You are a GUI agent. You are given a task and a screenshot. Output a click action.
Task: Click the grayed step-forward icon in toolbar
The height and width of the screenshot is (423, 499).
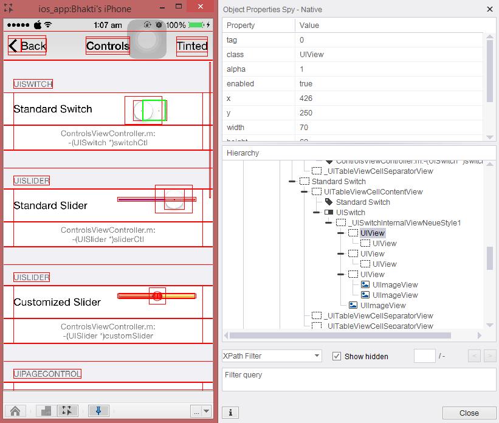pyautogui.click(x=46, y=411)
